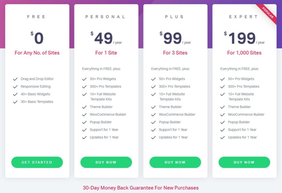Click the checkmark next to 300+ Pro Templates in Plus
The width and height of the screenshot is (282, 193).
(154, 87)
